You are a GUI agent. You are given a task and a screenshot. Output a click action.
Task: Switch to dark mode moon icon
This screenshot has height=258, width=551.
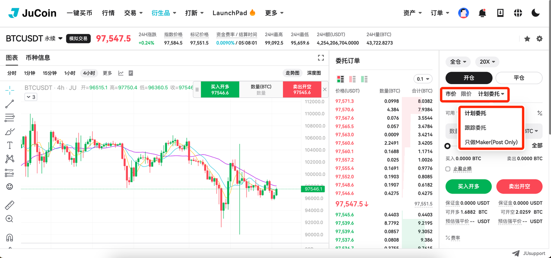pyautogui.click(x=536, y=13)
